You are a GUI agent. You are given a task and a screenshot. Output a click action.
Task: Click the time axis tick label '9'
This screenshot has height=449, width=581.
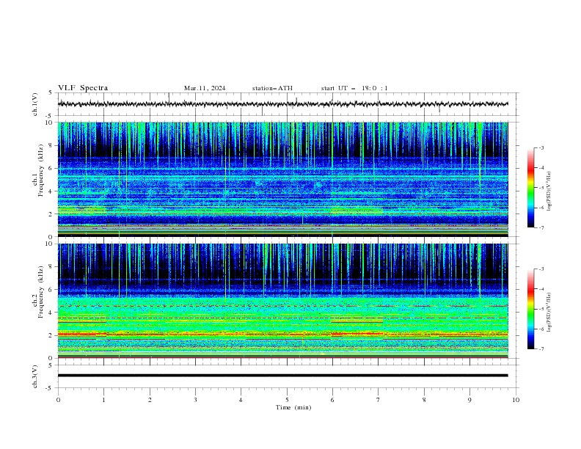469,400
